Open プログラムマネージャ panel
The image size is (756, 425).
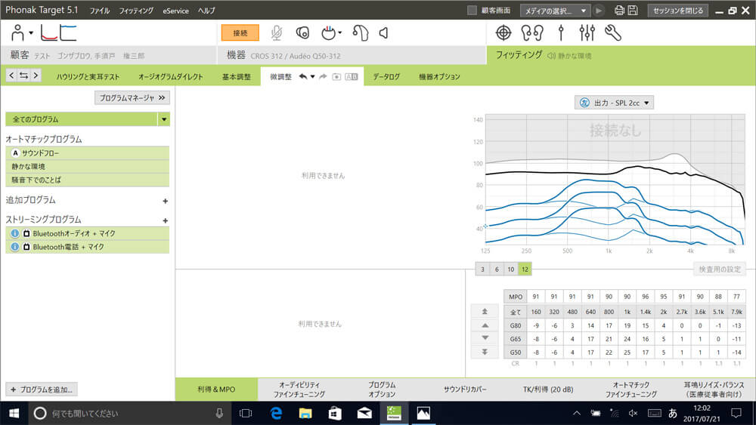coord(132,97)
